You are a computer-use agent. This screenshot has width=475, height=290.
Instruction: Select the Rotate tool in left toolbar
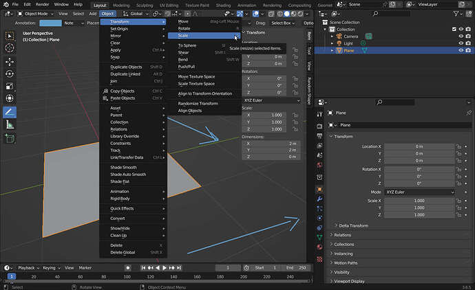pyautogui.click(x=10, y=74)
